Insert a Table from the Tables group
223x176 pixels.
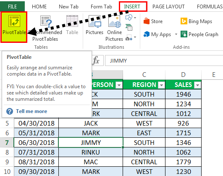pos(72,25)
